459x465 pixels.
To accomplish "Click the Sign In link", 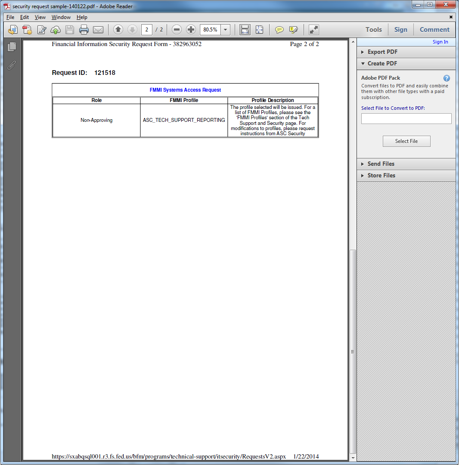I will click(x=440, y=42).
